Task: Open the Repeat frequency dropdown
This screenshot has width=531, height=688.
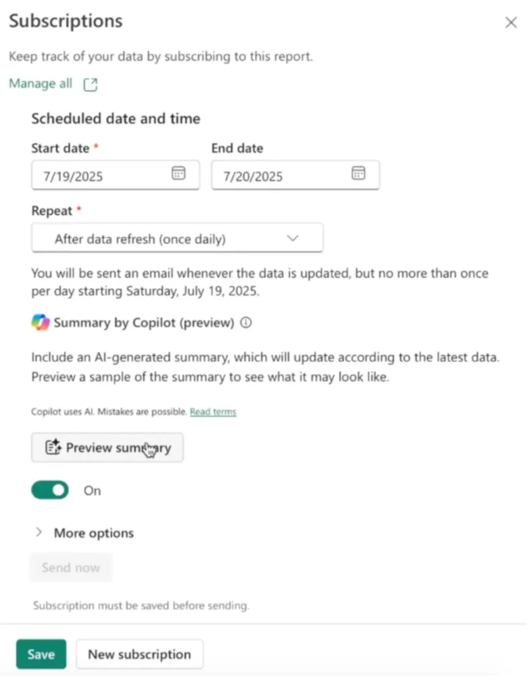Action: [x=177, y=239]
